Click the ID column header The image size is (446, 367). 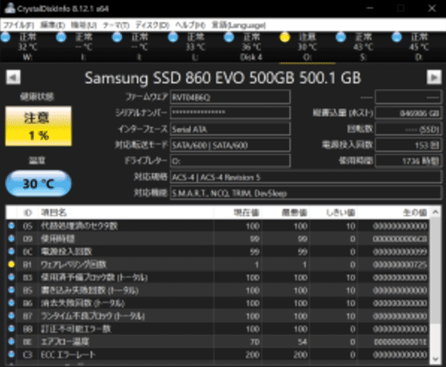[28, 212]
